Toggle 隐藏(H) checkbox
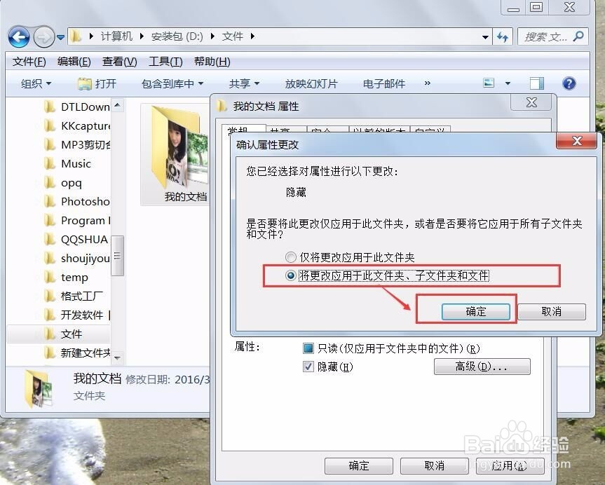Screen dimensions: 605x485 pyautogui.click(x=308, y=367)
